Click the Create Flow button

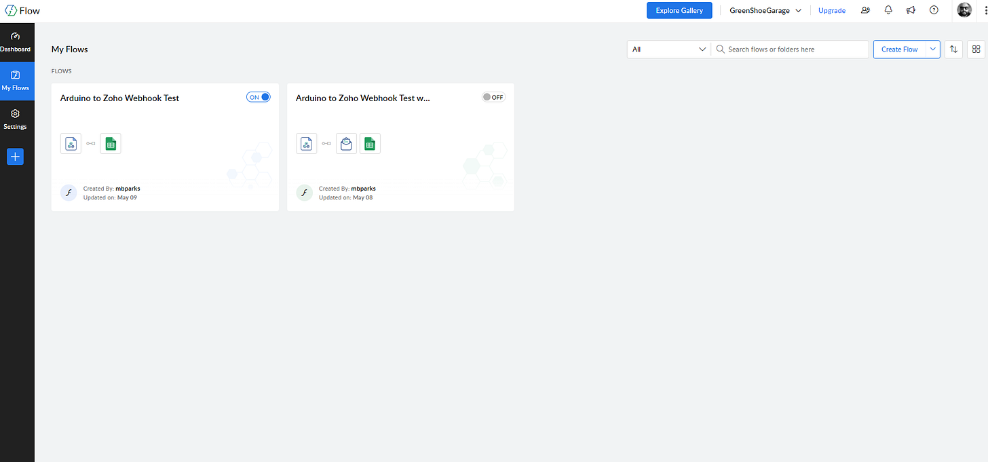click(x=899, y=49)
